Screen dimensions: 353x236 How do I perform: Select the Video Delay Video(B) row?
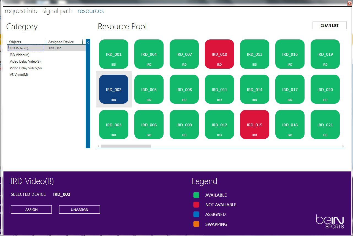click(46, 61)
